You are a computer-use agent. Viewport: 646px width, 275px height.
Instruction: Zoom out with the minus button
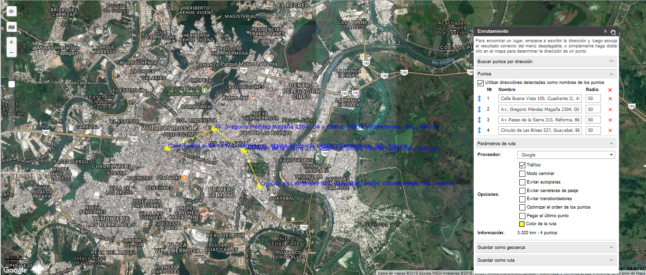pyautogui.click(x=11, y=53)
